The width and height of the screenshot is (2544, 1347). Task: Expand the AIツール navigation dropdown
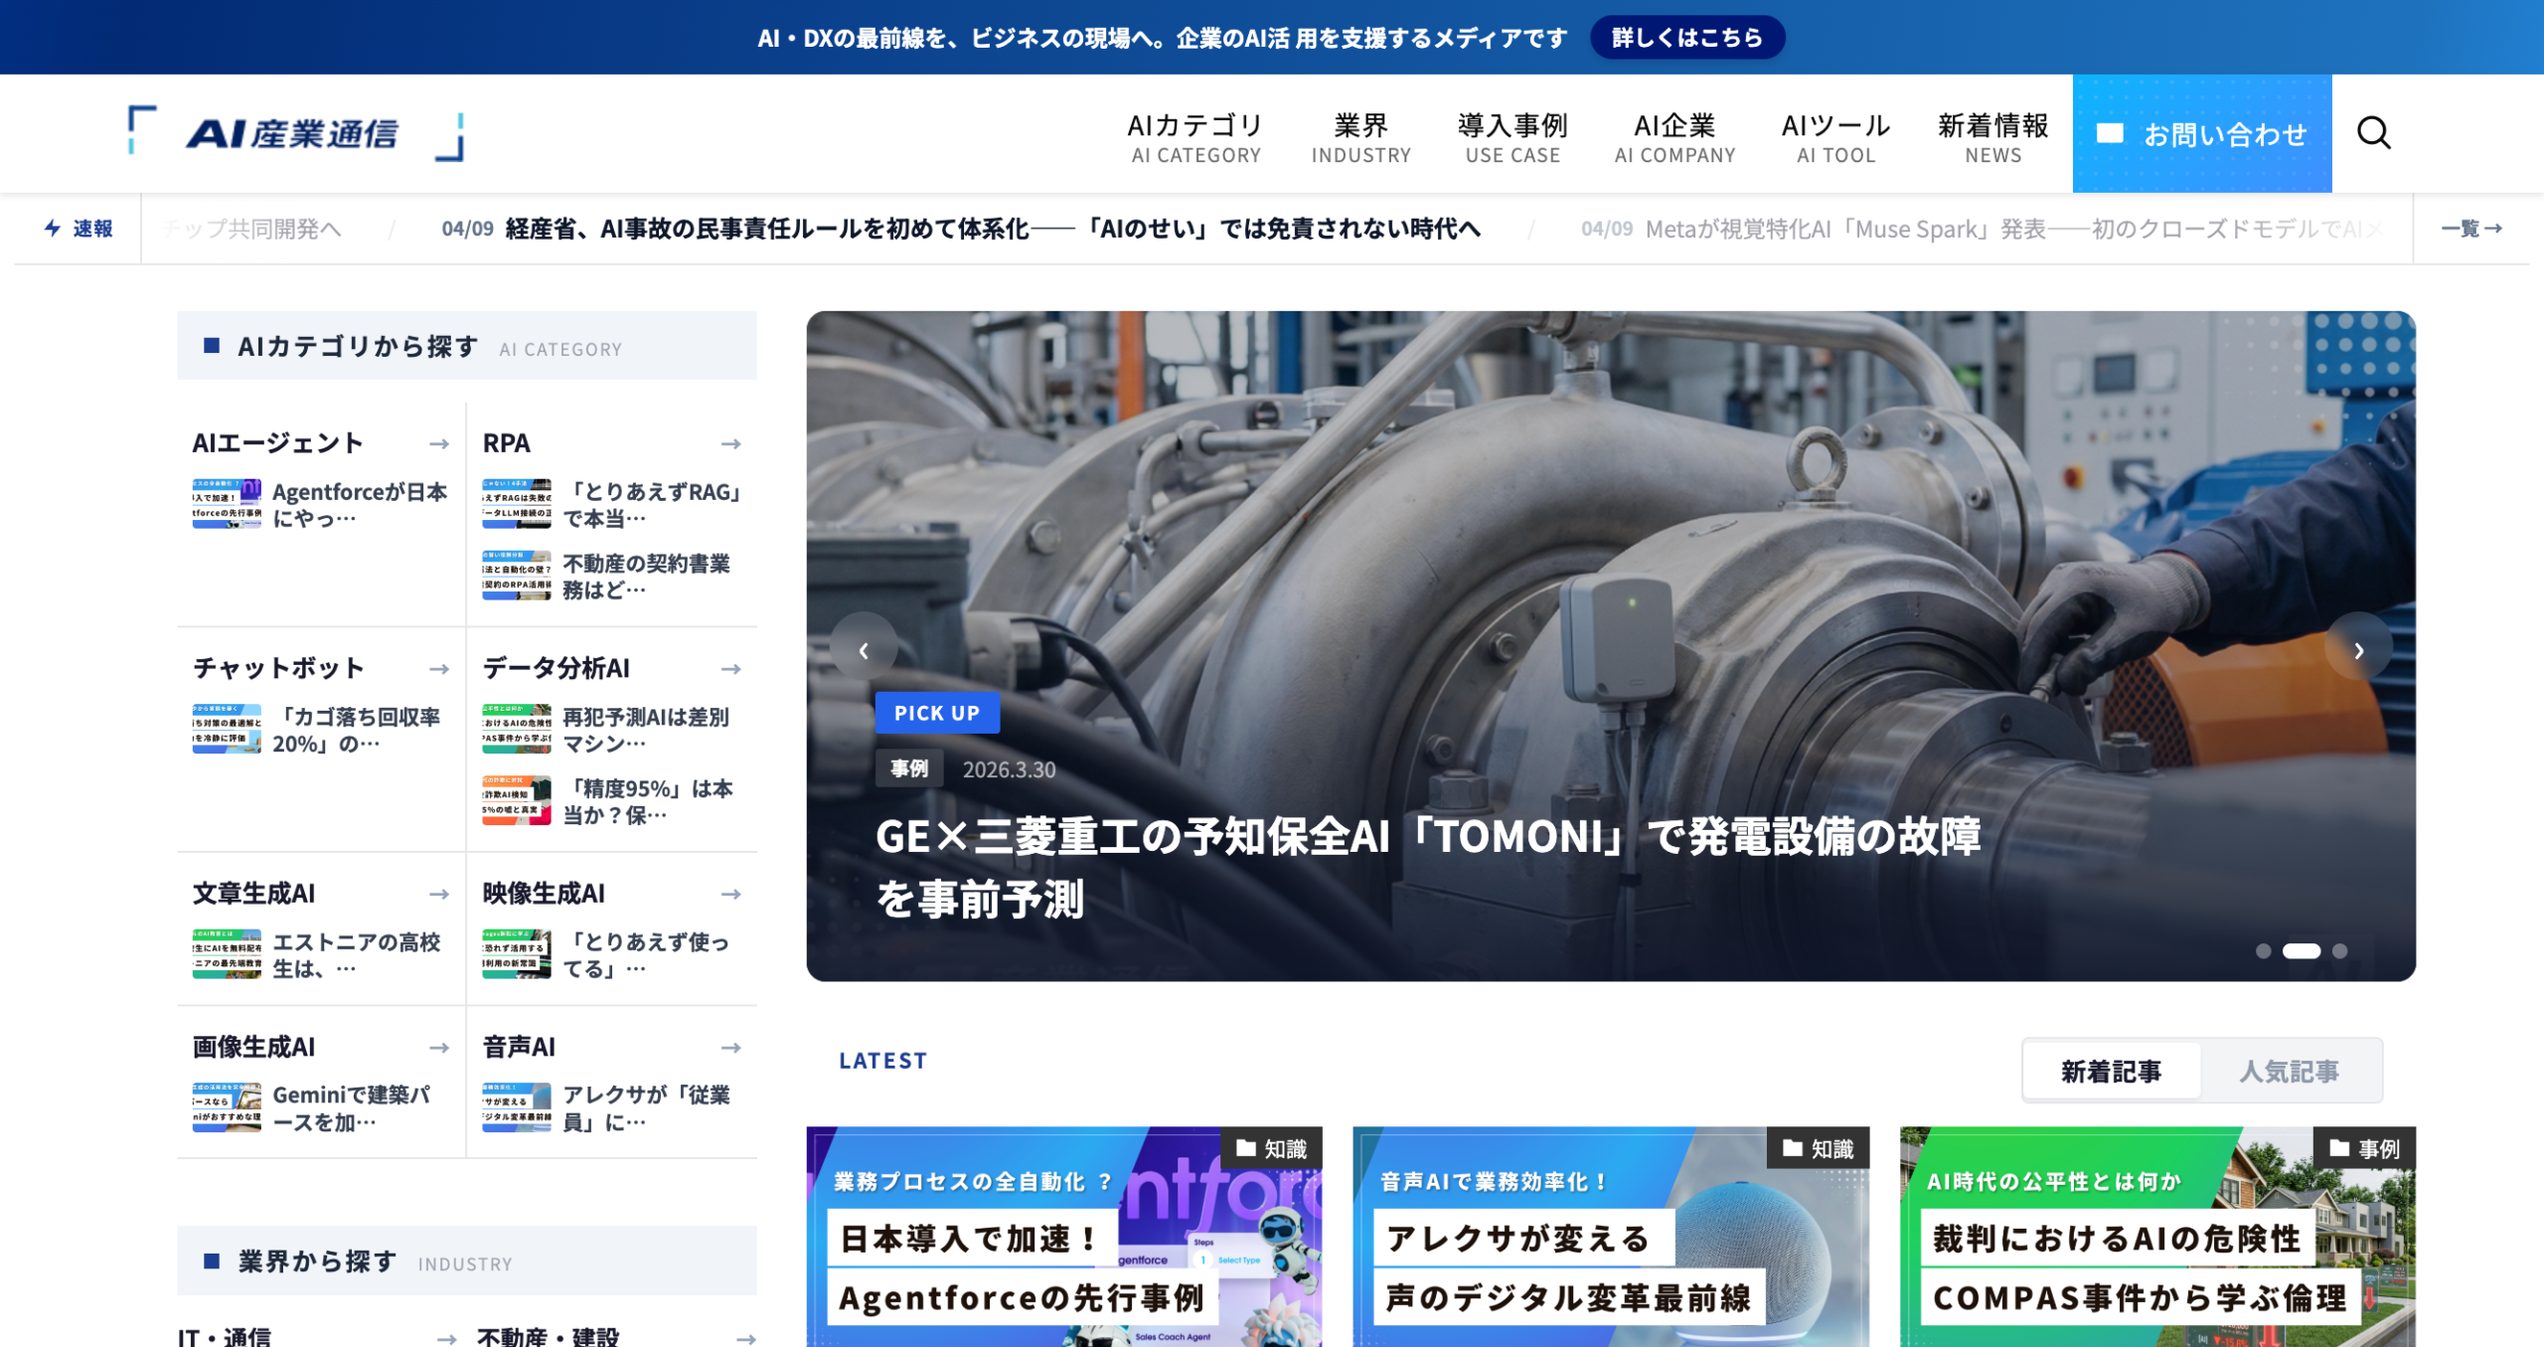point(1835,134)
